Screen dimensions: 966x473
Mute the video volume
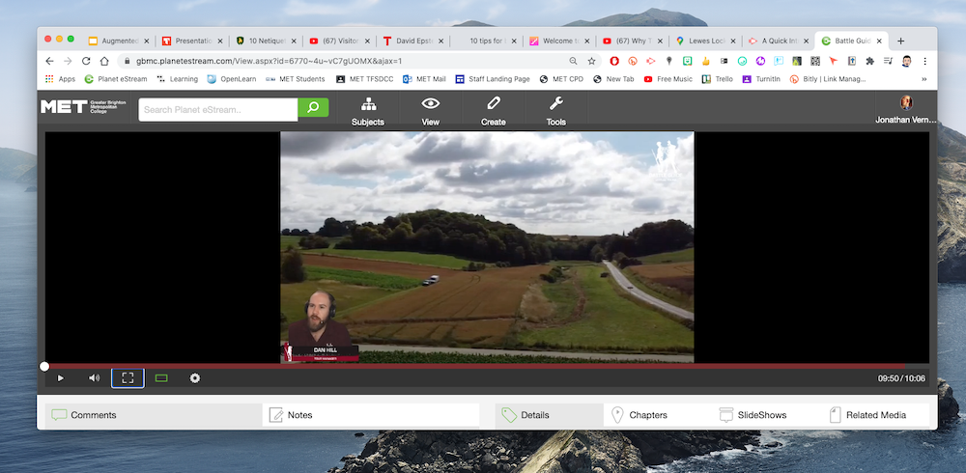coord(94,378)
